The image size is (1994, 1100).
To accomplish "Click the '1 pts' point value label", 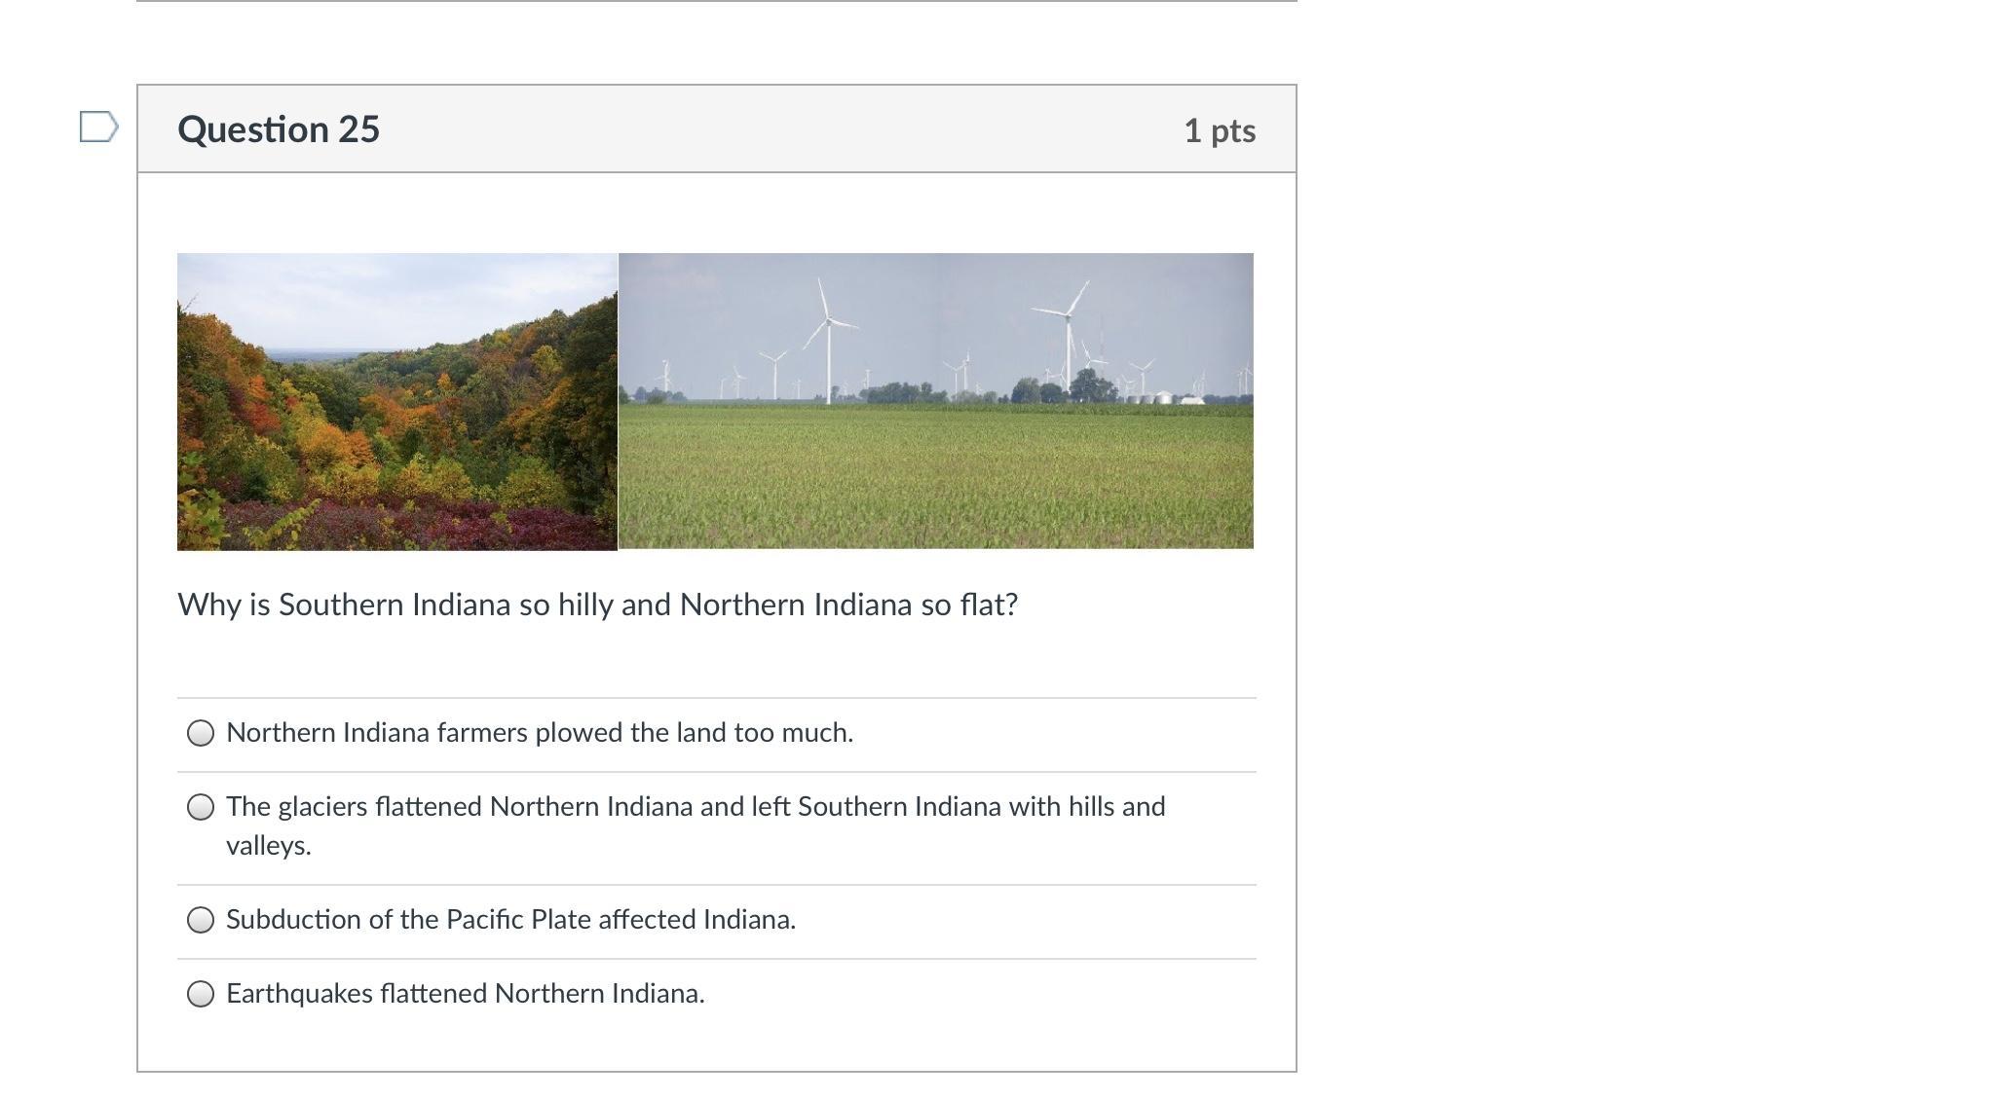I will 1220,130.
